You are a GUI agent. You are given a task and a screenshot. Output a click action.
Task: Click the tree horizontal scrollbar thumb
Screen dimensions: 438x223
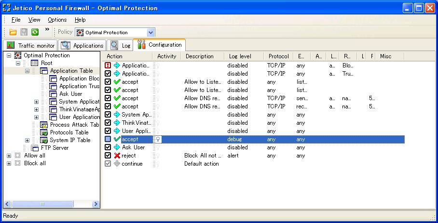click(42, 204)
